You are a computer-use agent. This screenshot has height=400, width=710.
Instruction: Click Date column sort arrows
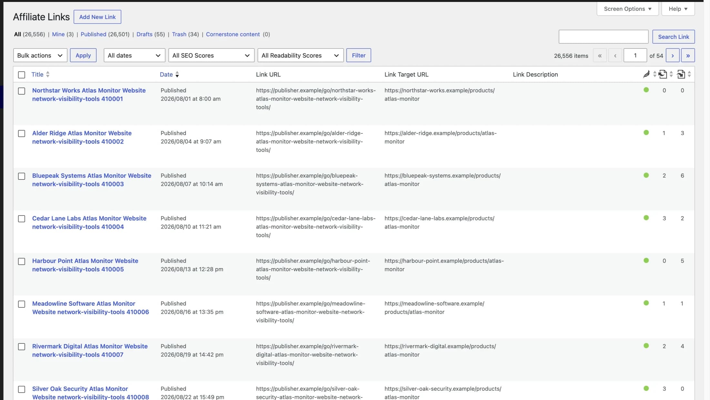point(177,75)
